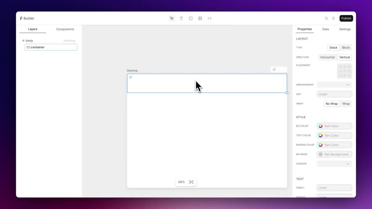Click Set Background for BG image
The width and height of the screenshot is (372, 209).
pos(334,154)
